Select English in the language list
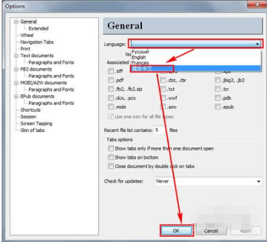Viewport: 267px width, 242px height. click(x=139, y=57)
